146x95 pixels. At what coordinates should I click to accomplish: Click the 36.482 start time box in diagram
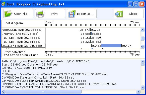pyautogui.click(x=96, y=46)
